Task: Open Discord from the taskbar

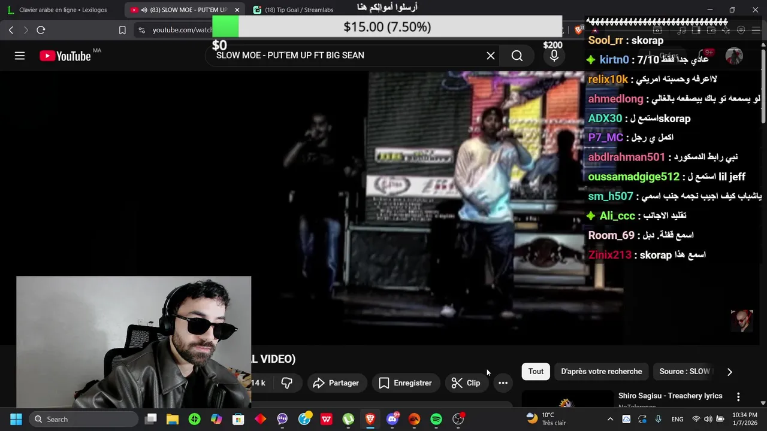Action: (x=392, y=419)
